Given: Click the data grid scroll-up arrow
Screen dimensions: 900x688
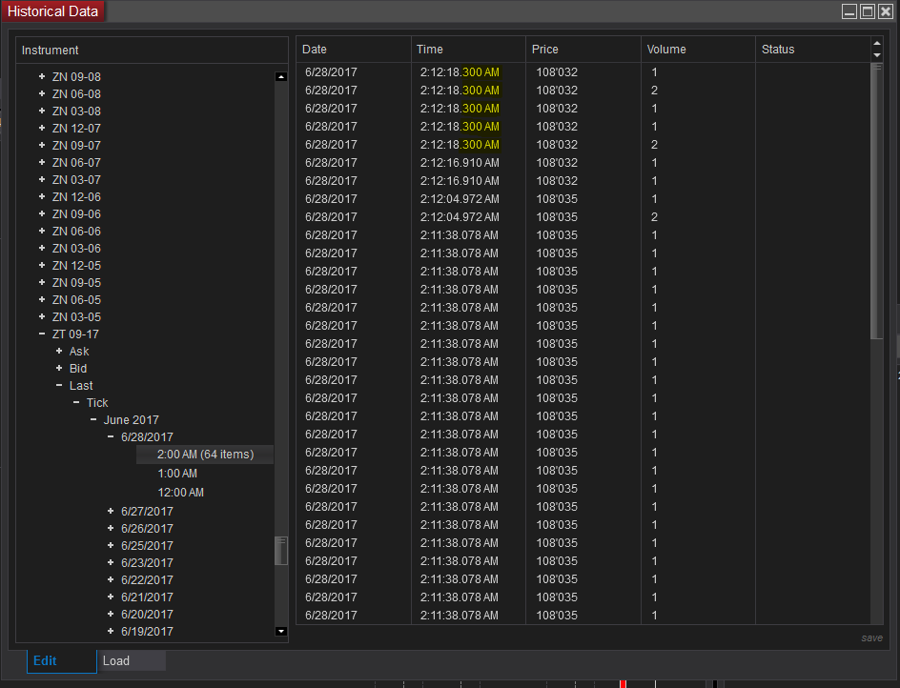Looking at the screenshot, I should pyautogui.click(x=876, y=44).
